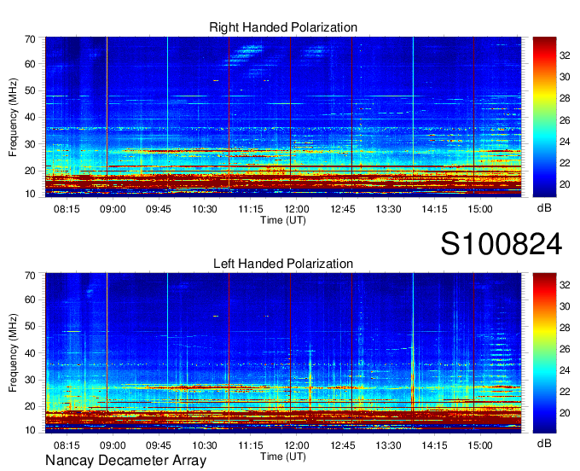Click "20" on the Left Handed color scale
The width and height of the screenshot is (580, 471).
[565, 413]
